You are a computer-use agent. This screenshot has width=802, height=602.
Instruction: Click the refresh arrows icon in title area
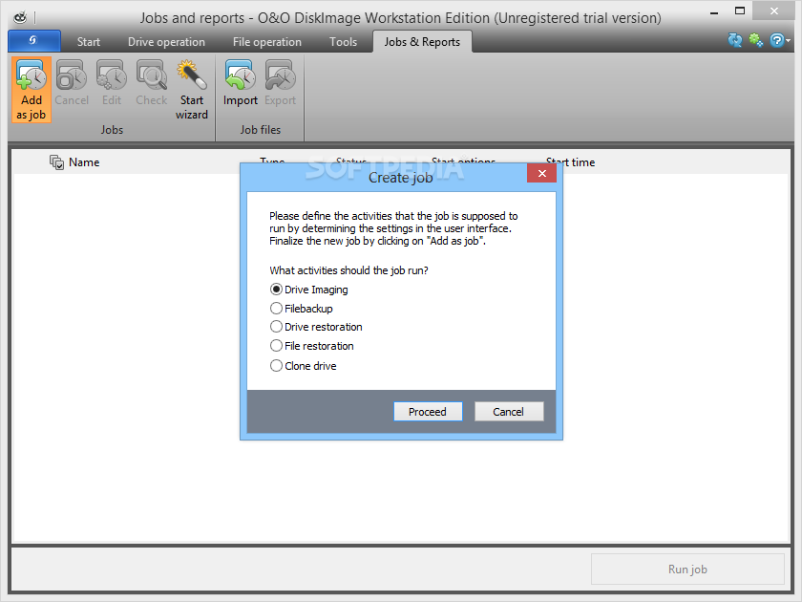click(735, 40)
